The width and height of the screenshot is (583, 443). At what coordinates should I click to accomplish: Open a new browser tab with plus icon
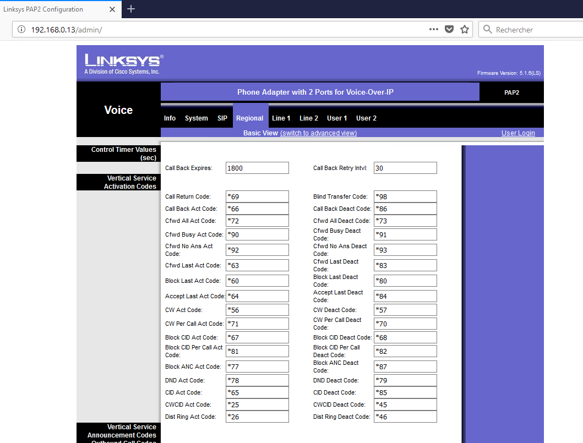pos(131,9)
